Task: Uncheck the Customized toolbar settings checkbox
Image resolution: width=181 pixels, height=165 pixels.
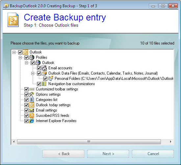Action: coord(26,89)
